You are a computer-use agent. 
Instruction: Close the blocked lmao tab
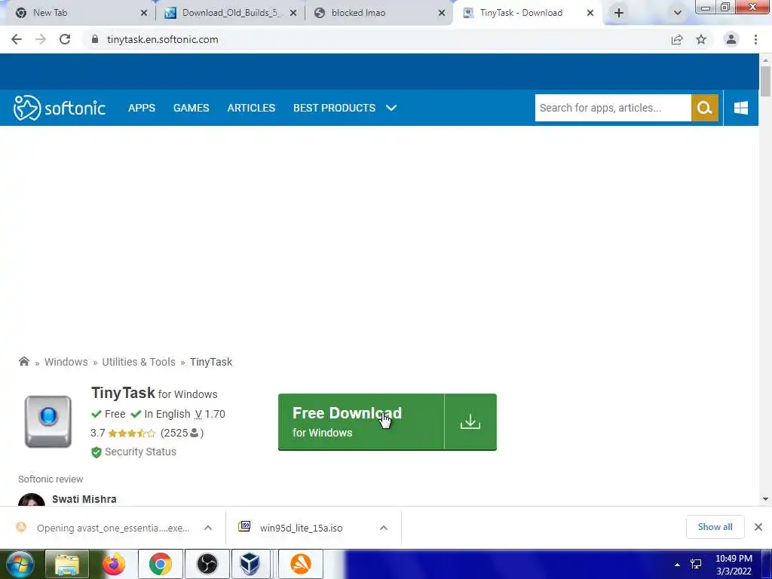tap(442, 13)
